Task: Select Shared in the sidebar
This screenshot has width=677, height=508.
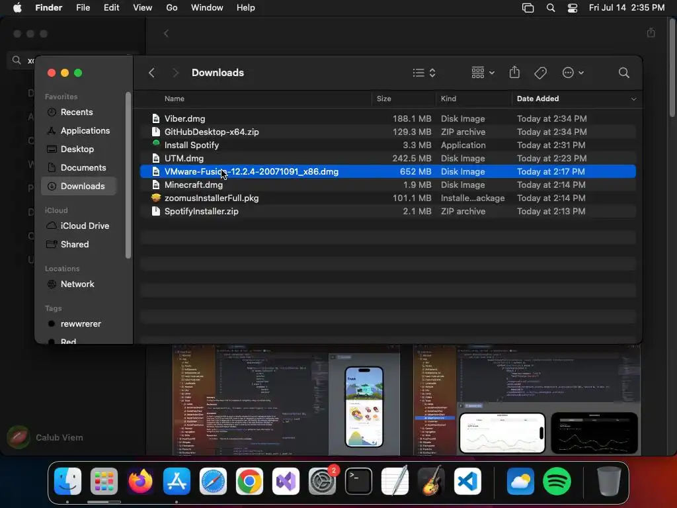Action: click(79, 245)
